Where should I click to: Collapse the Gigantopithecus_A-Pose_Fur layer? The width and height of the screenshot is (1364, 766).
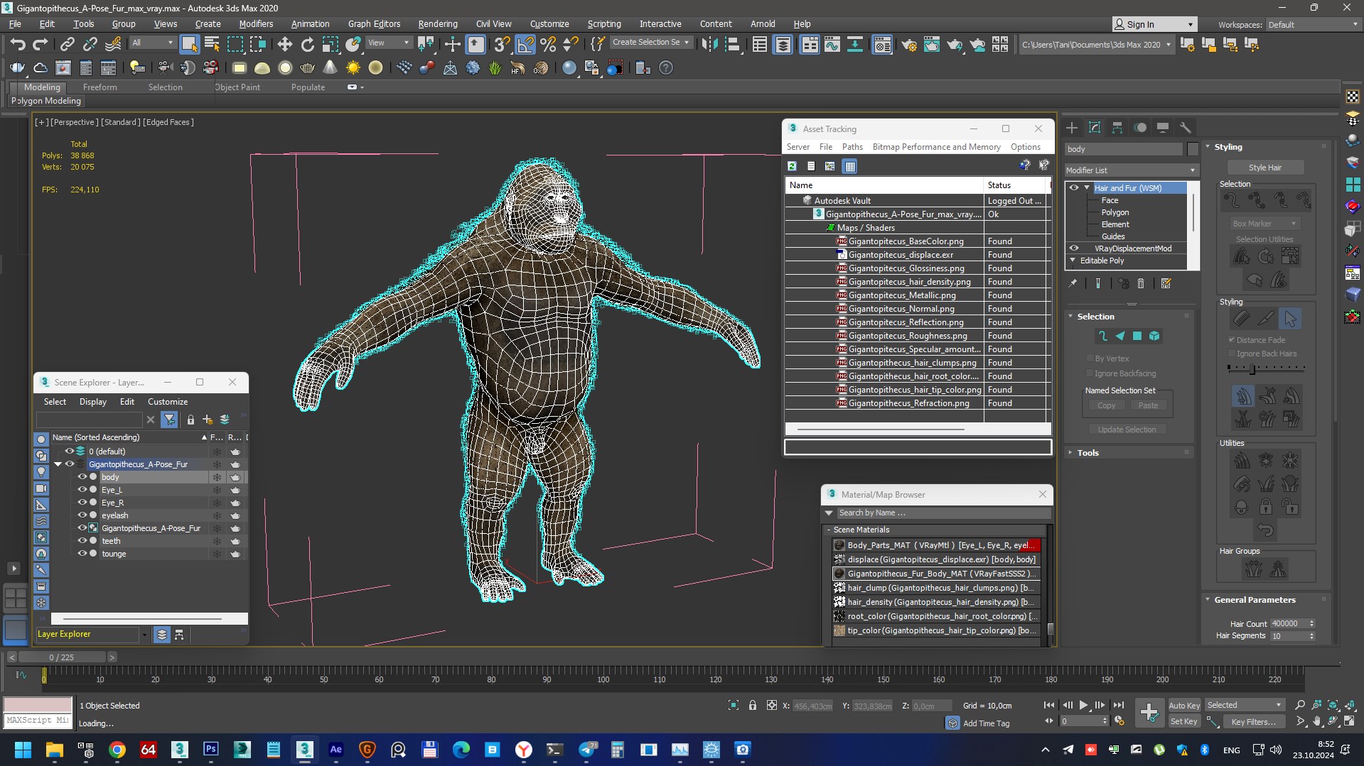(58, 464)
